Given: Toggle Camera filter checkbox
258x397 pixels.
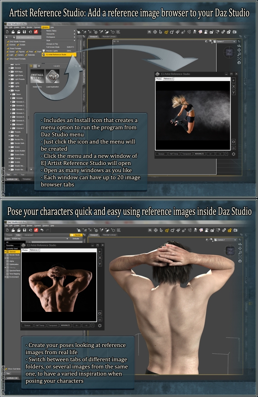Looking at the screenshot, I should 16,55.
